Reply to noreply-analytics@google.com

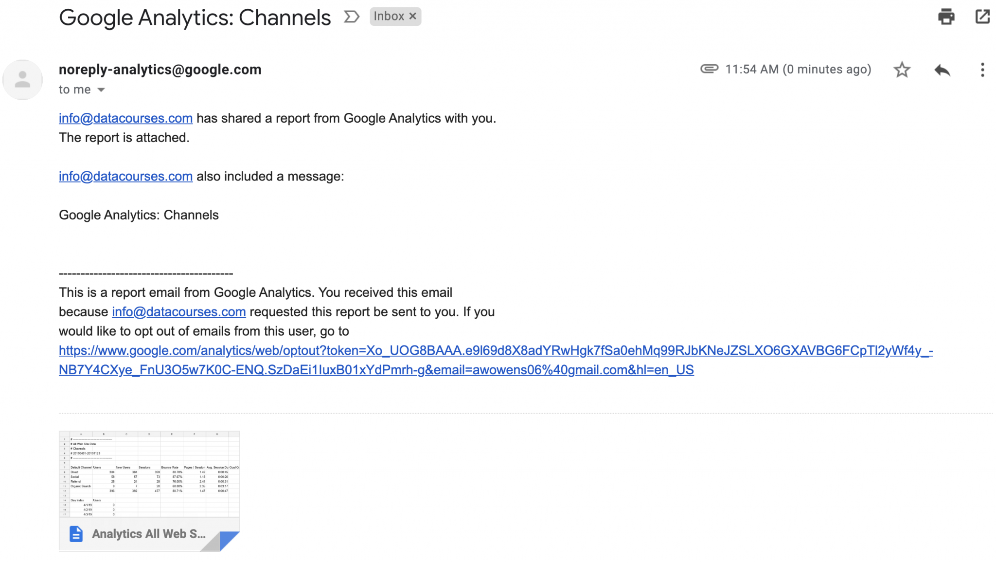pos(942,70)
